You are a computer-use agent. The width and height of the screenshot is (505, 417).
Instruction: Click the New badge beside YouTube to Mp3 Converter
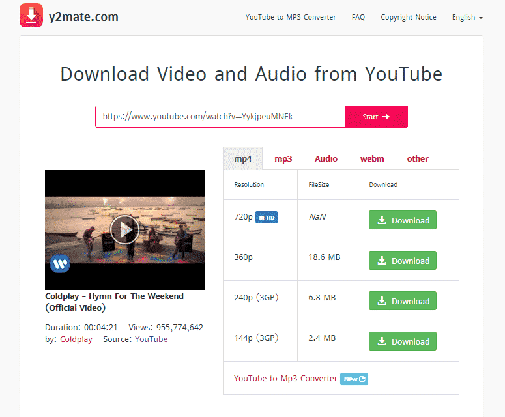click(354, 379)
